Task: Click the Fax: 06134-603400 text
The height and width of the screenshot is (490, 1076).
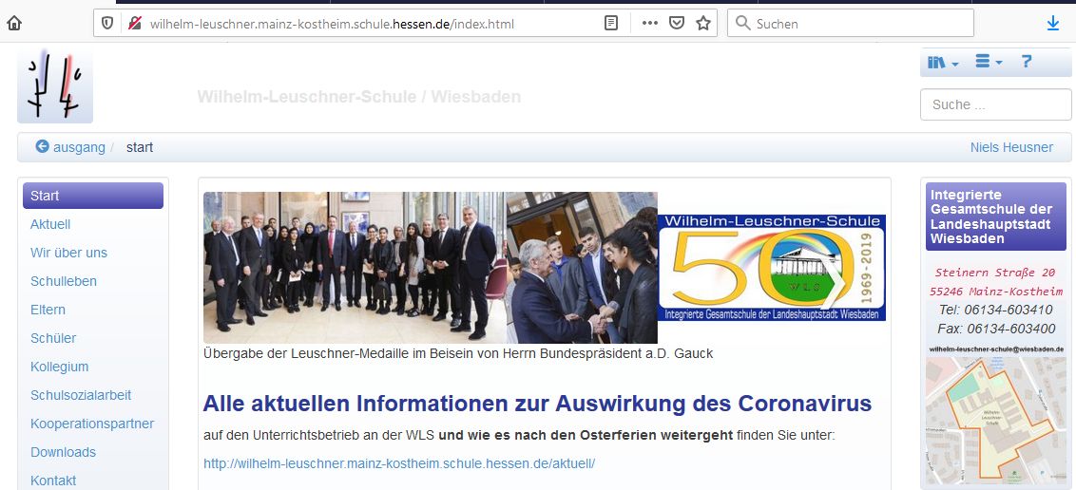Action: [996, 329]
